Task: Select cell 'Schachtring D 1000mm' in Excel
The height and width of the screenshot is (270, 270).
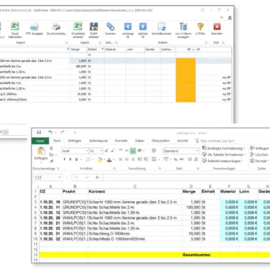Action: click(135, 233)
